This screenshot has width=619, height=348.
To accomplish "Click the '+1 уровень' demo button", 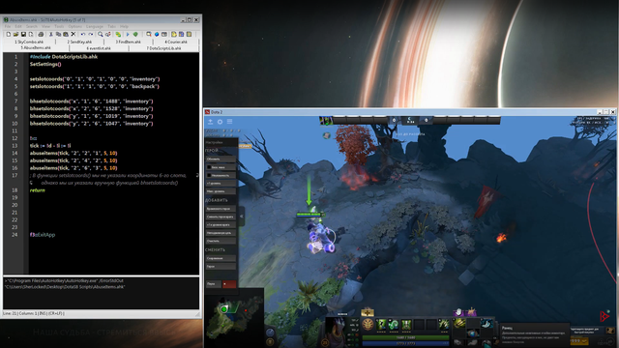I will coord(221,184).
